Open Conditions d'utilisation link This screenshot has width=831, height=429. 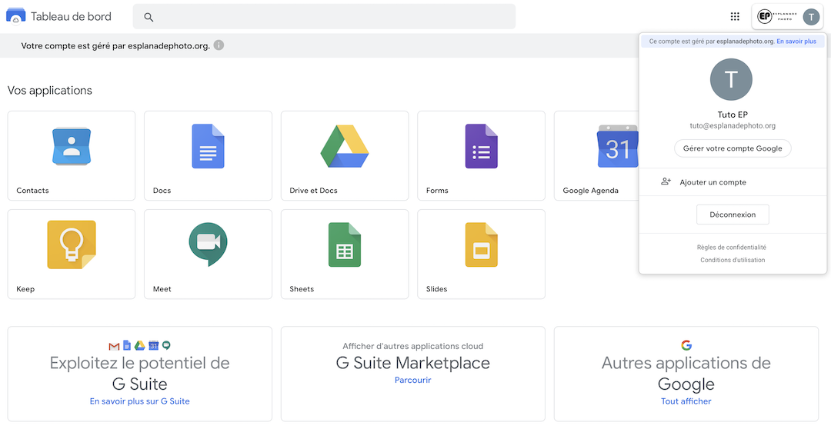(x=733, y=260)
